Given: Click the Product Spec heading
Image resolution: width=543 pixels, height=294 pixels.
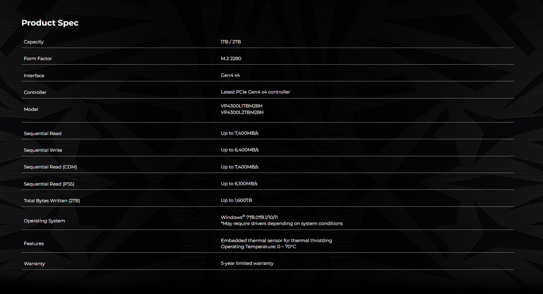Looking at the screenshot, I should point(50,23).
